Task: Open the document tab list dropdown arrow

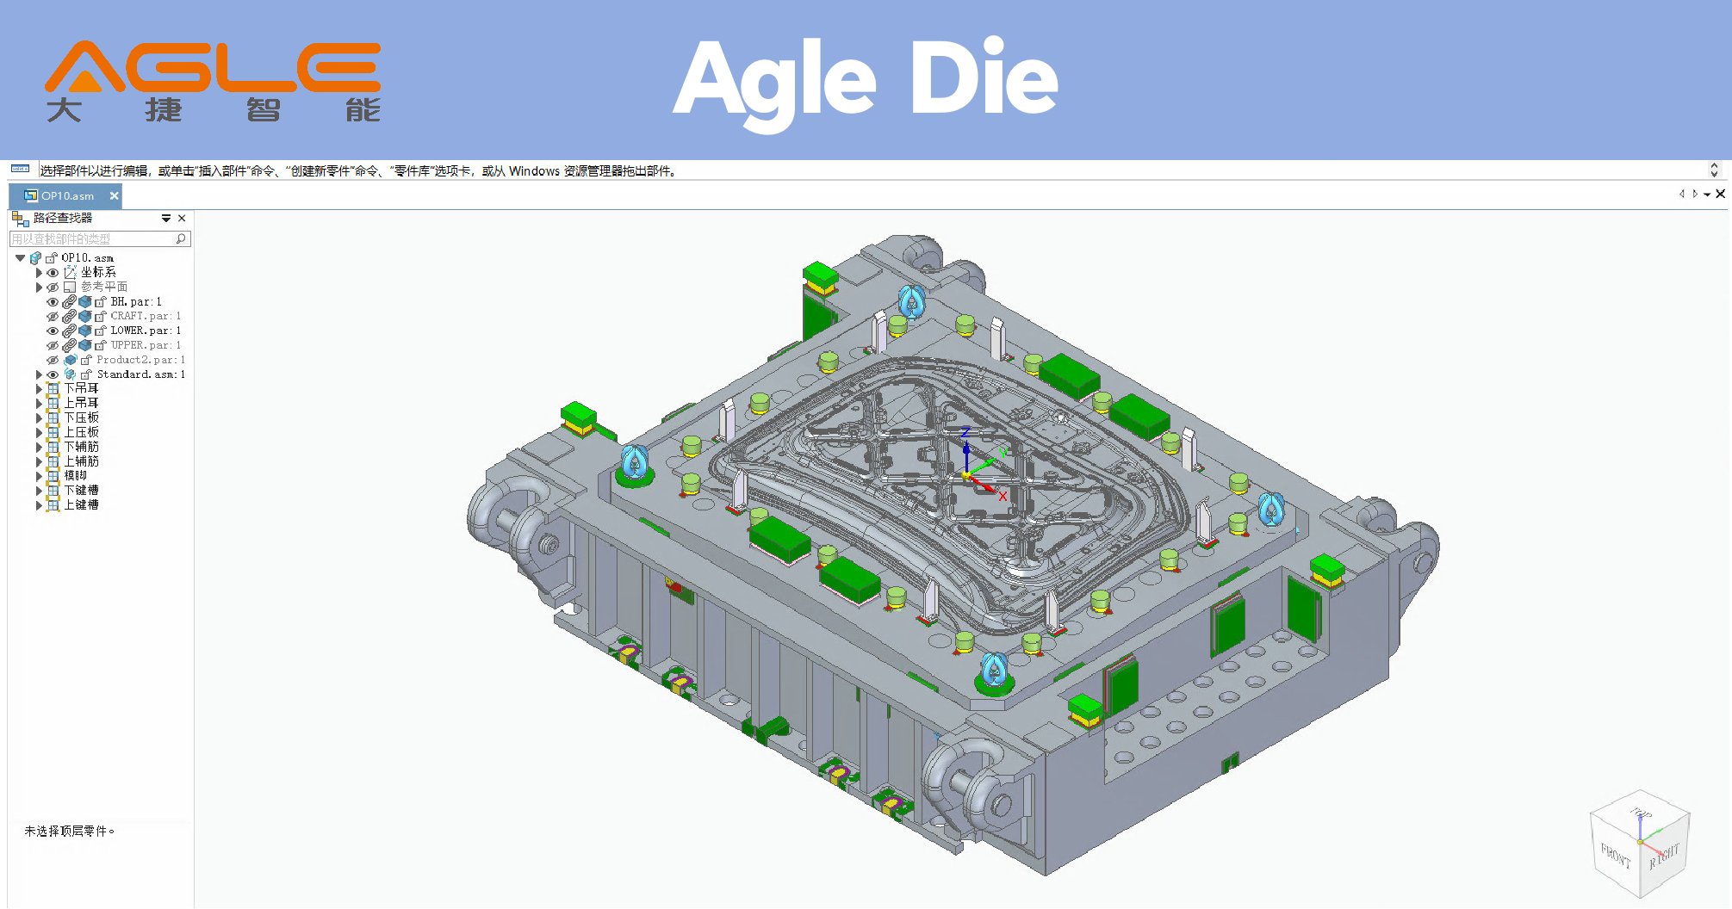Action: 1707,195
